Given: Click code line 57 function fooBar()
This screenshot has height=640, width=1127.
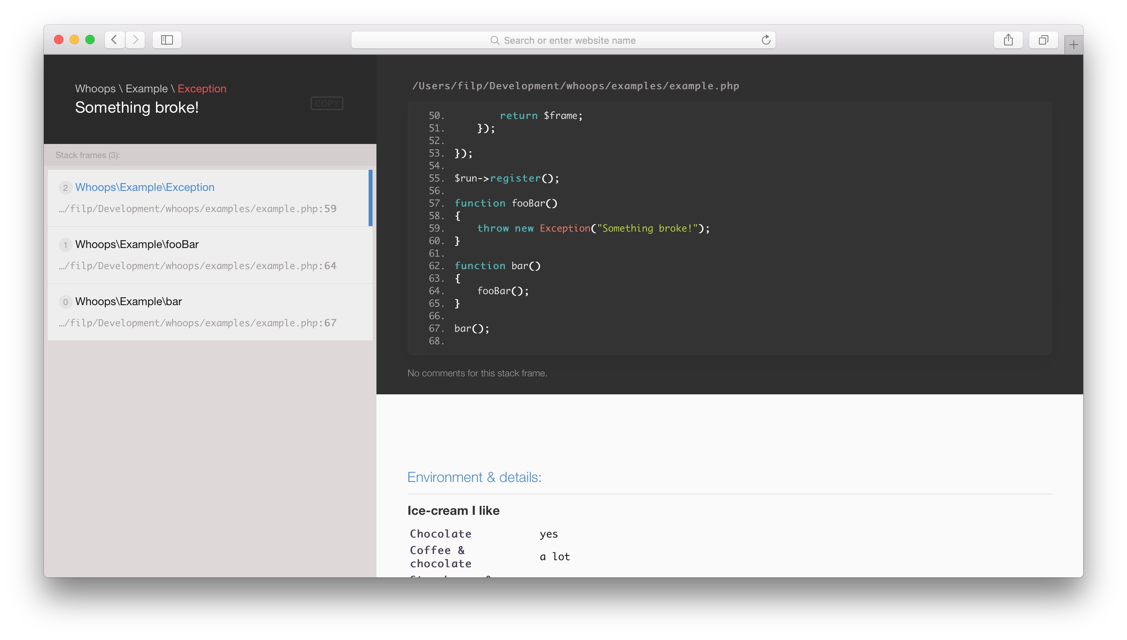Looking at the screenshot, I should (506, 203).
